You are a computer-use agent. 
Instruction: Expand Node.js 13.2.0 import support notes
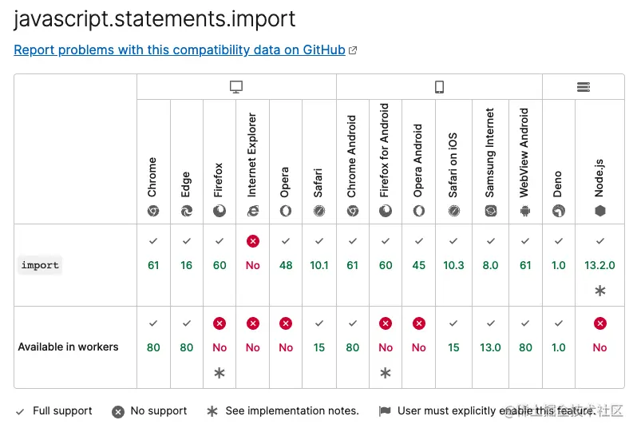[x=599, y=291]
